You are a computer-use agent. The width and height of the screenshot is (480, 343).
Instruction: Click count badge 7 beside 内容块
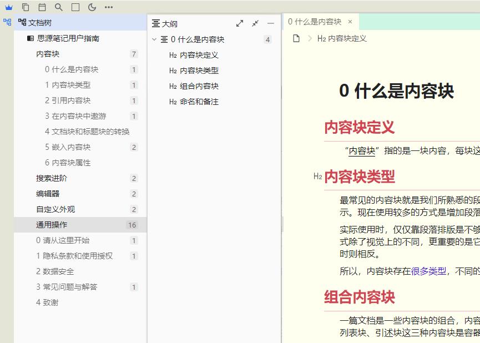(134, 54)
